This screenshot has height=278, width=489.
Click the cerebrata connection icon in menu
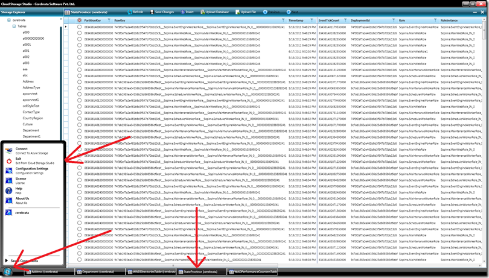click(x=8, y=212)
